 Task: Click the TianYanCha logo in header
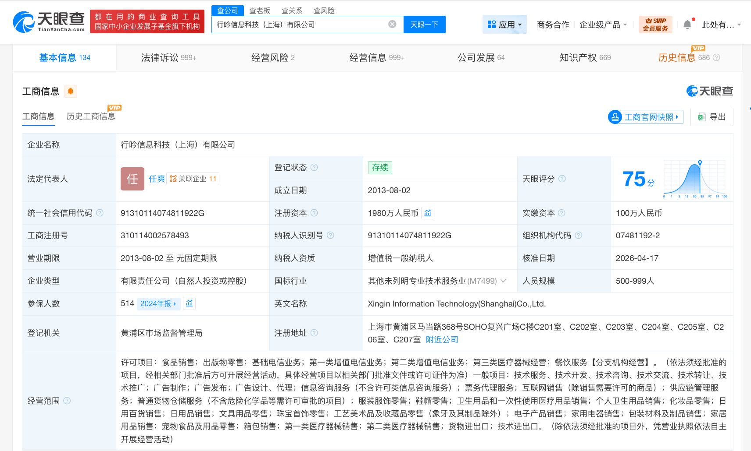49,22
